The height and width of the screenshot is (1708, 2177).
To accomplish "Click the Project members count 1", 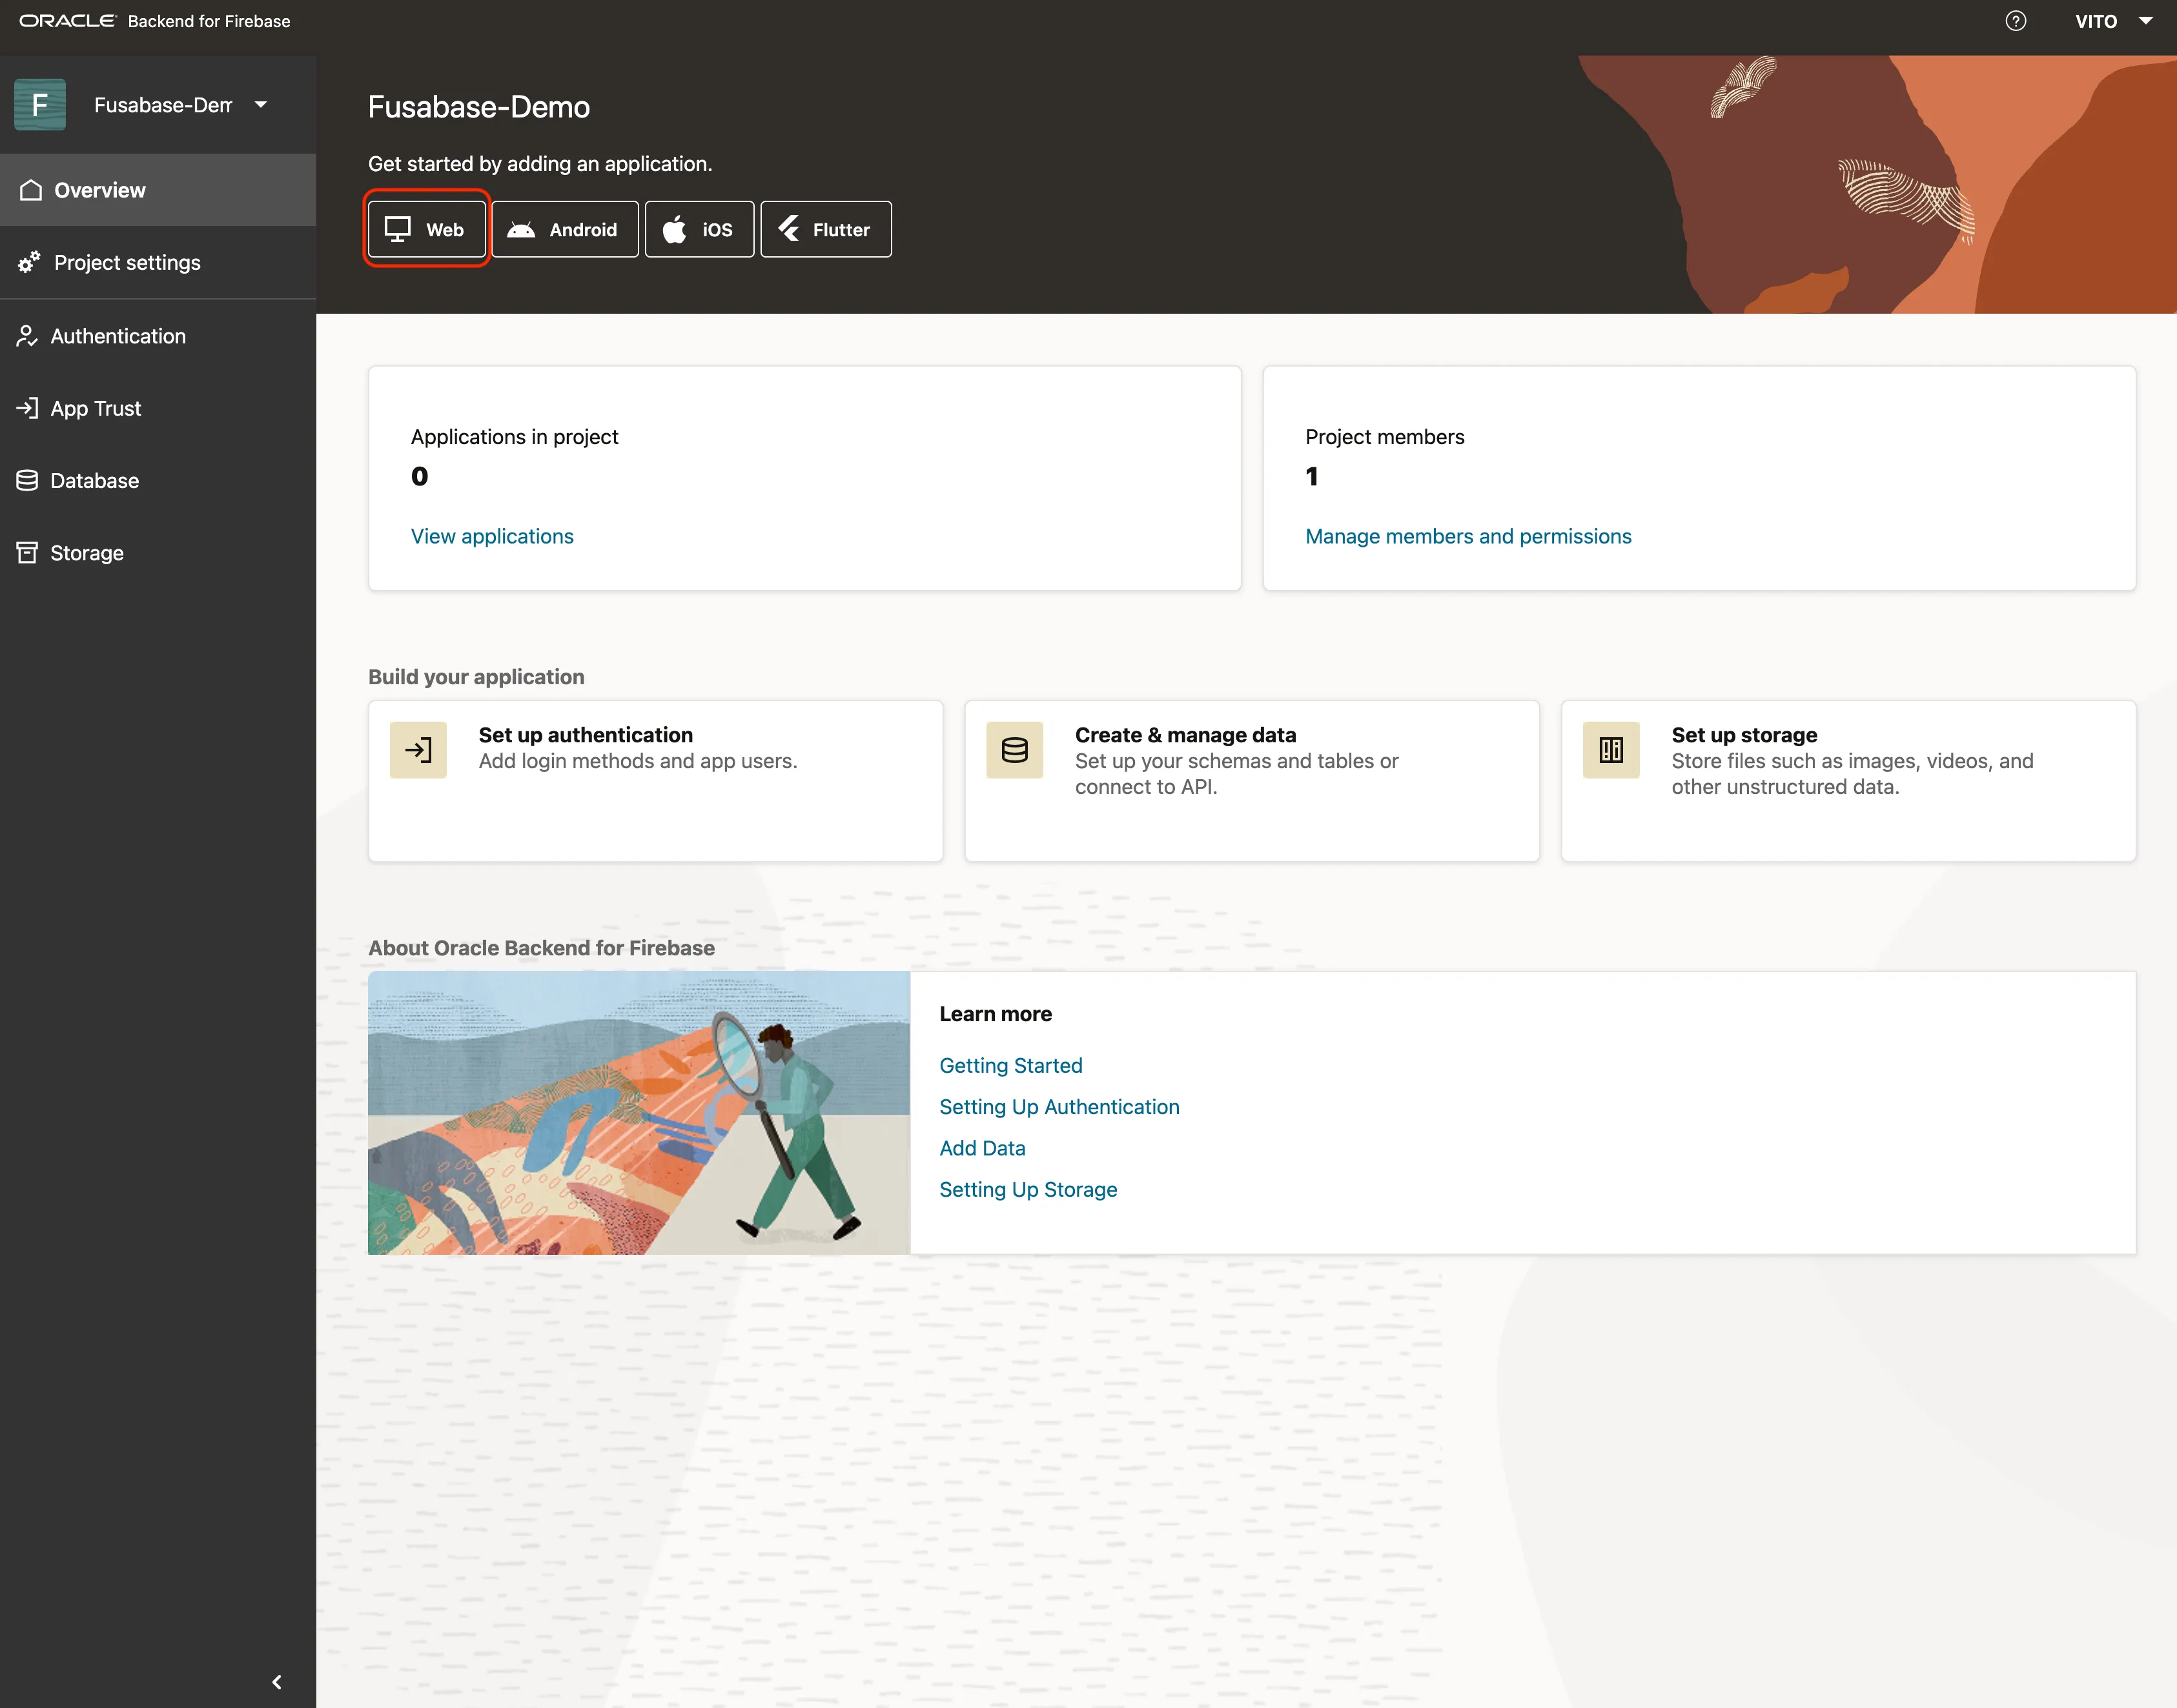I will (1312, 476).
